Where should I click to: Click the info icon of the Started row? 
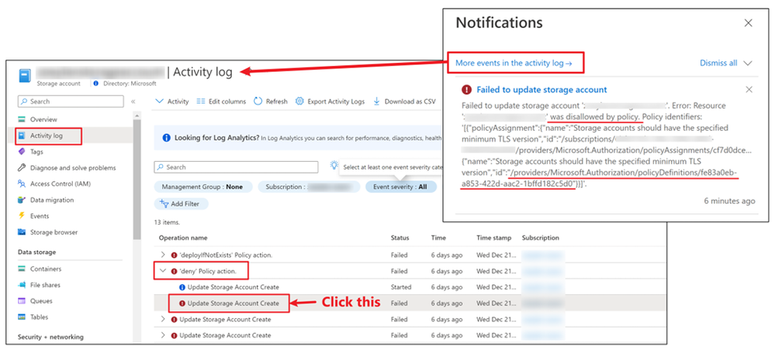point(182,287)
